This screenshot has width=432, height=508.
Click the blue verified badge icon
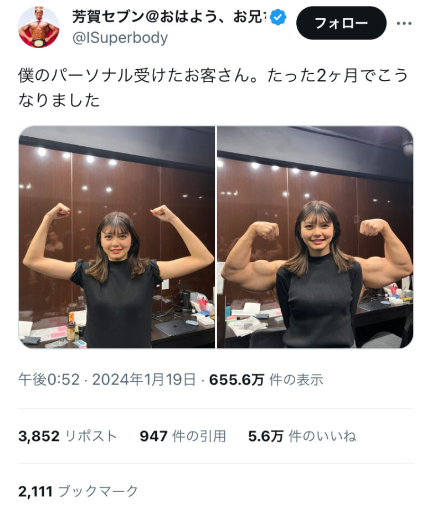[x=278, y=17]
